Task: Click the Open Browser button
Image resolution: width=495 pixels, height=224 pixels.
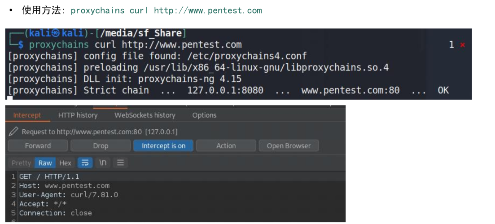Action: (x=289, y=146)
